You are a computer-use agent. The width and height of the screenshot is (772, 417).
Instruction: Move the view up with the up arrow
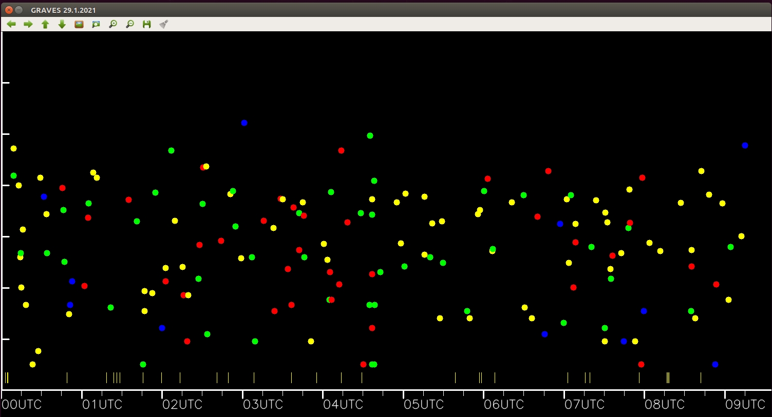tap(45, 24)
